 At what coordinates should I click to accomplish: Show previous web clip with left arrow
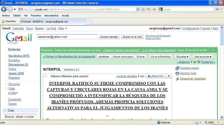(x=211, y=50)
